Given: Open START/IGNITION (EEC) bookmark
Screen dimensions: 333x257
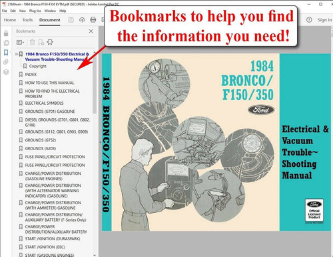Looking at the screenshot, I should [x=45, y=247].
